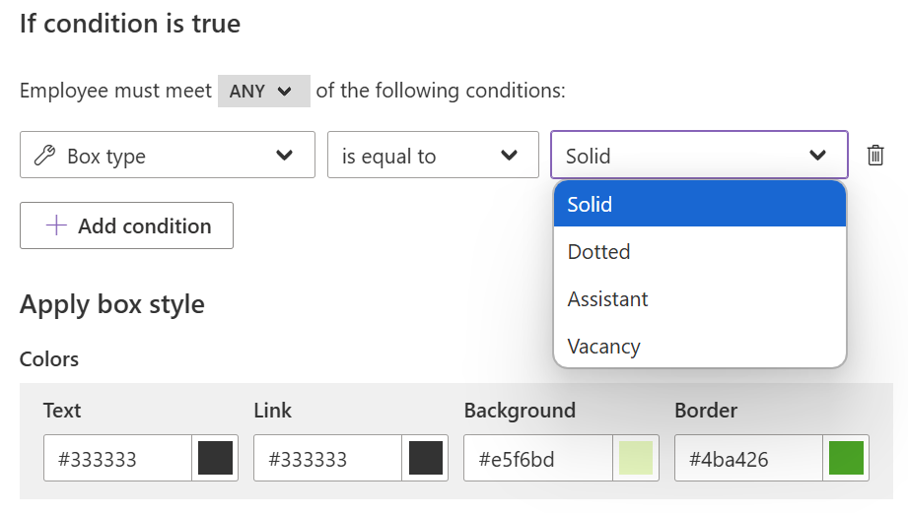Edit the Background hex value #e5f6bd

538,458
